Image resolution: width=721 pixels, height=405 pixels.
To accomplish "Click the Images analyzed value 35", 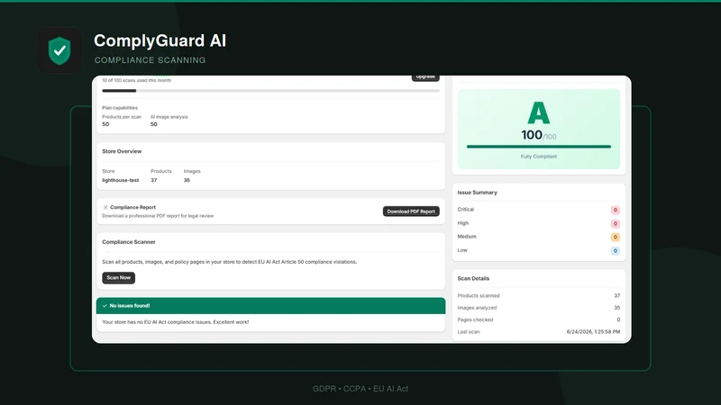I will pos(617,308).
